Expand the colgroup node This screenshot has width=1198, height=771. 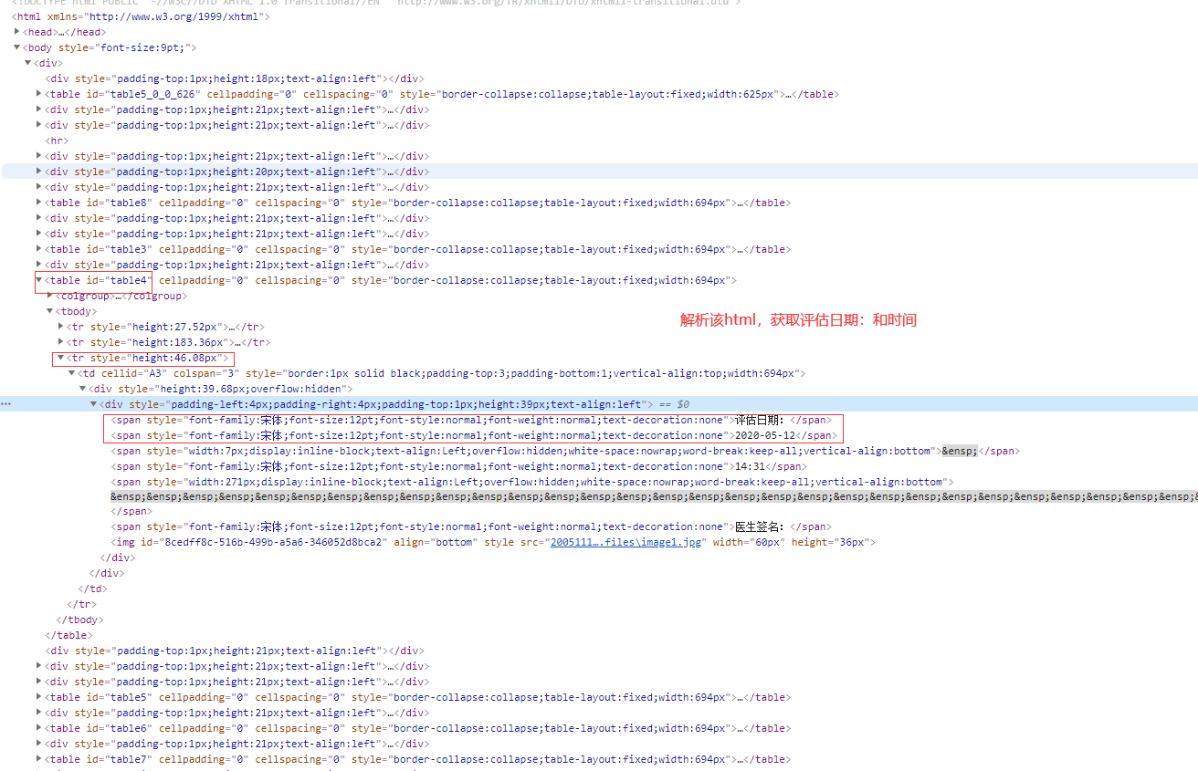(x=50, y=296)
